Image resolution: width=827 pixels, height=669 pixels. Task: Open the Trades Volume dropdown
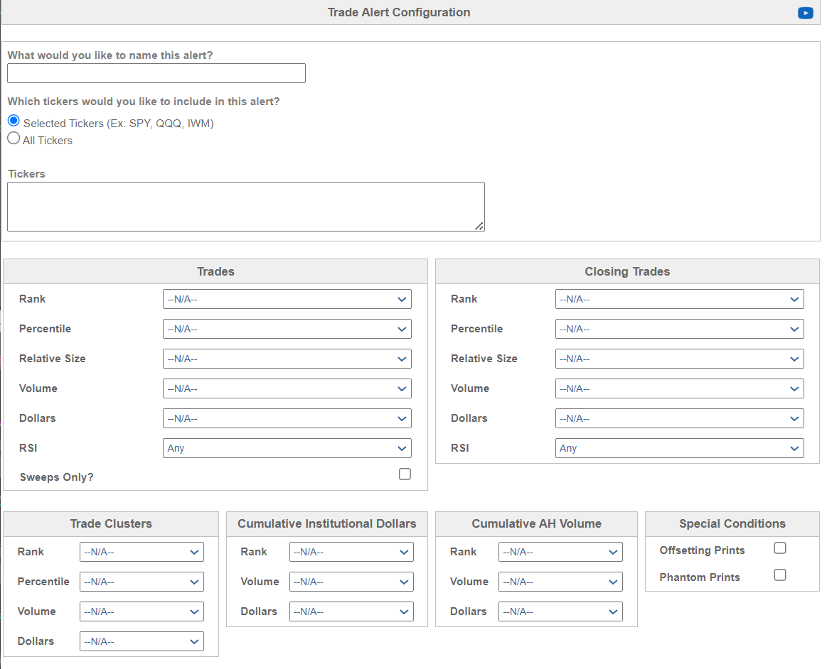287,388
